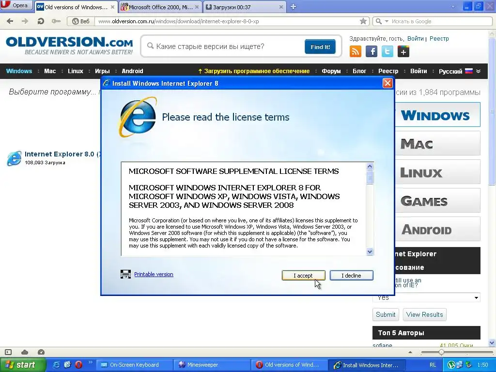Click the key password manager icon

[x=56, y=21]
